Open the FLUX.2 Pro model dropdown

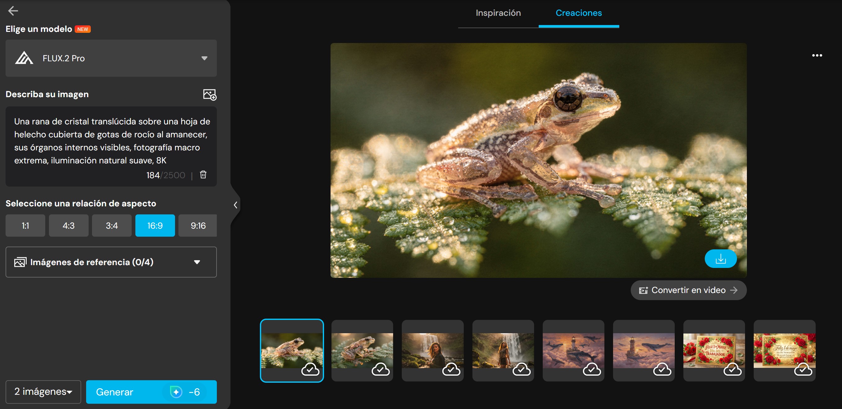click(111, 58)
